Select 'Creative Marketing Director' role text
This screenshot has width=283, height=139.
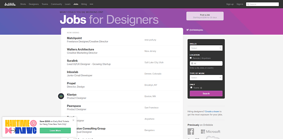point(82,53)
